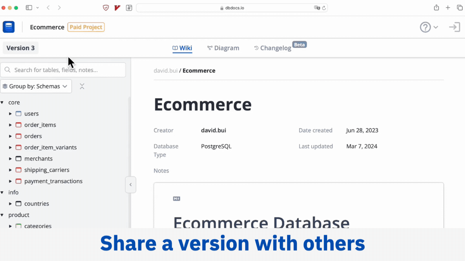Click the Diagram tab's icon
The height and width of the screenshot is (261, 465).
click(x=210, y=48)
